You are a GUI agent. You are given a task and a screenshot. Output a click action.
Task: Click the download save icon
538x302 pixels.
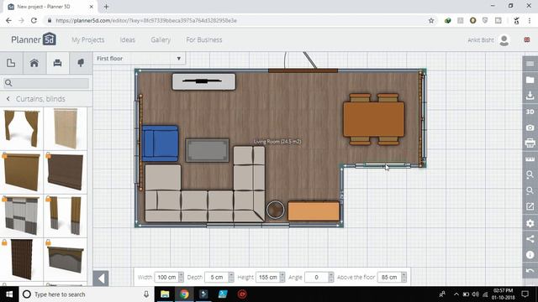click(x=530, y=96)
